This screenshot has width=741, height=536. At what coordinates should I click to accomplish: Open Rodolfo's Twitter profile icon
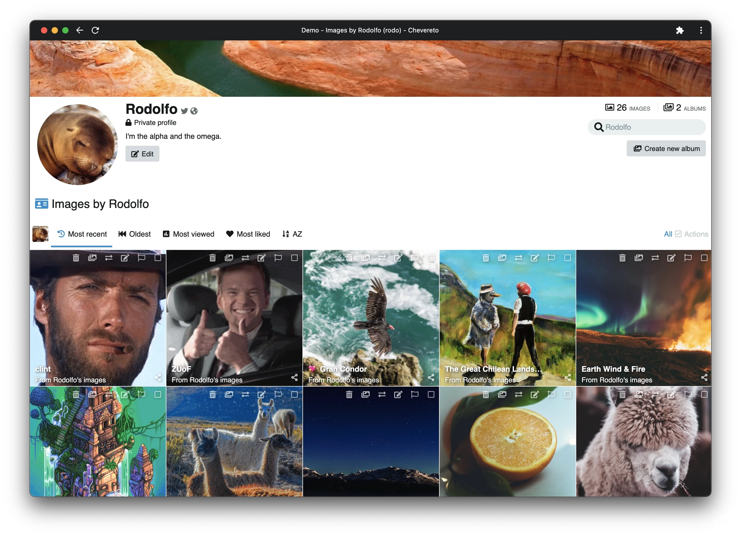185,111
